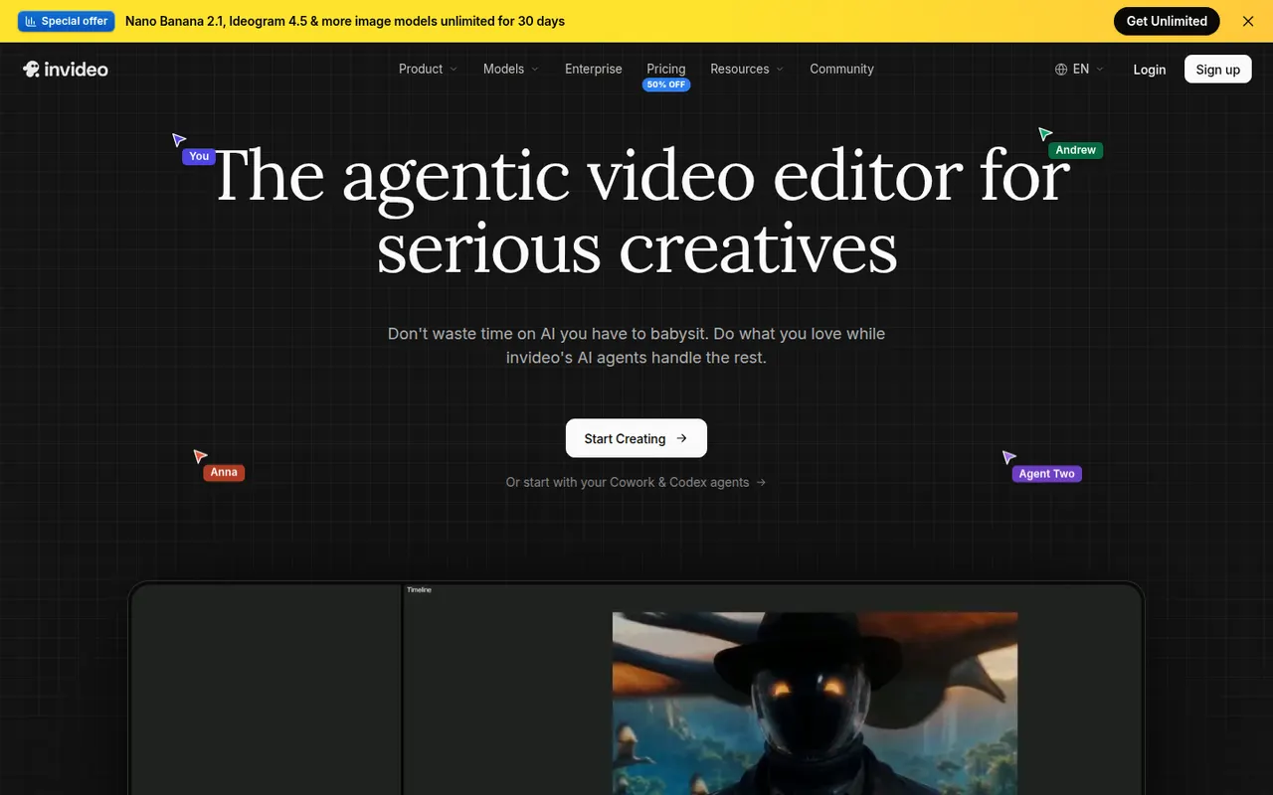Click the invideo logo
1273x795 pixels.
pos(66,69)
